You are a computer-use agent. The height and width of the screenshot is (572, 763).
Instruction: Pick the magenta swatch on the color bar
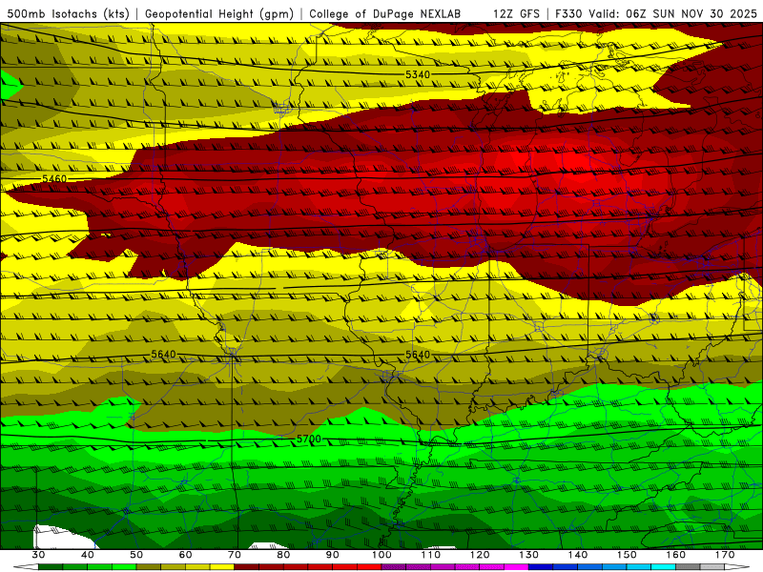516,567
